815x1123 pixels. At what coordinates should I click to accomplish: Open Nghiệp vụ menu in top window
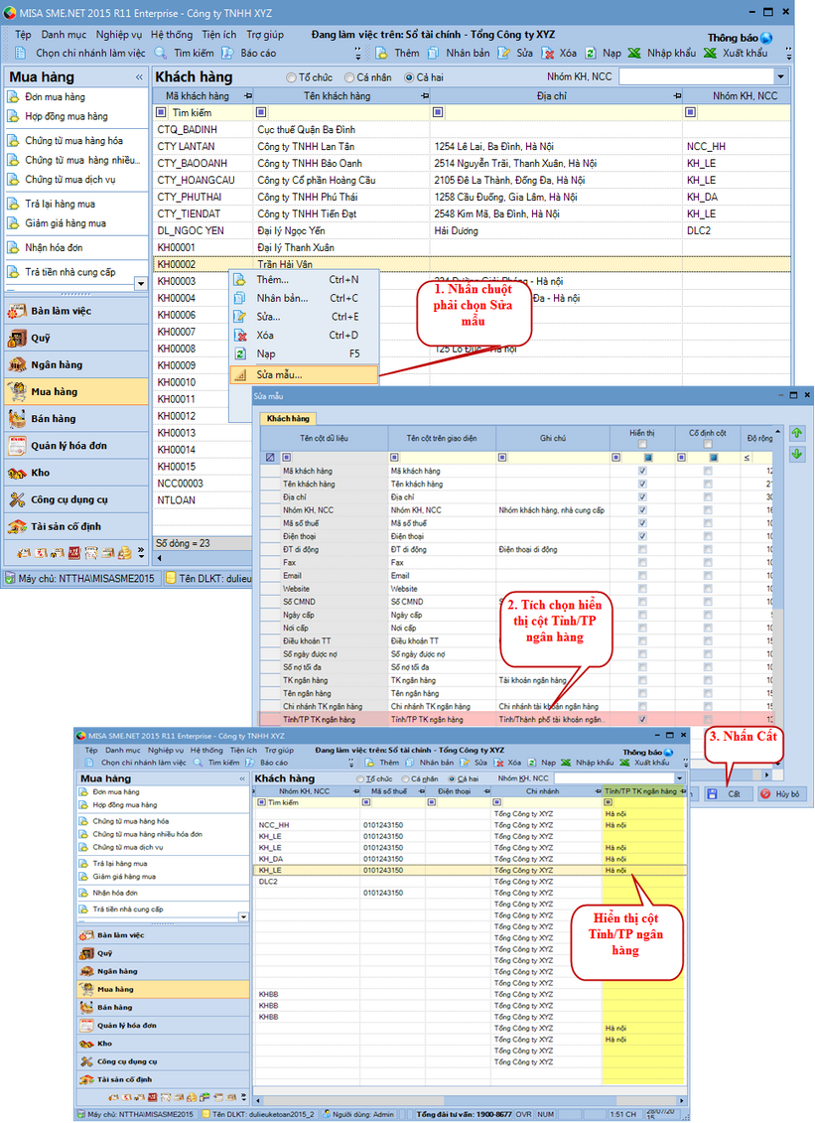(119, 35)
